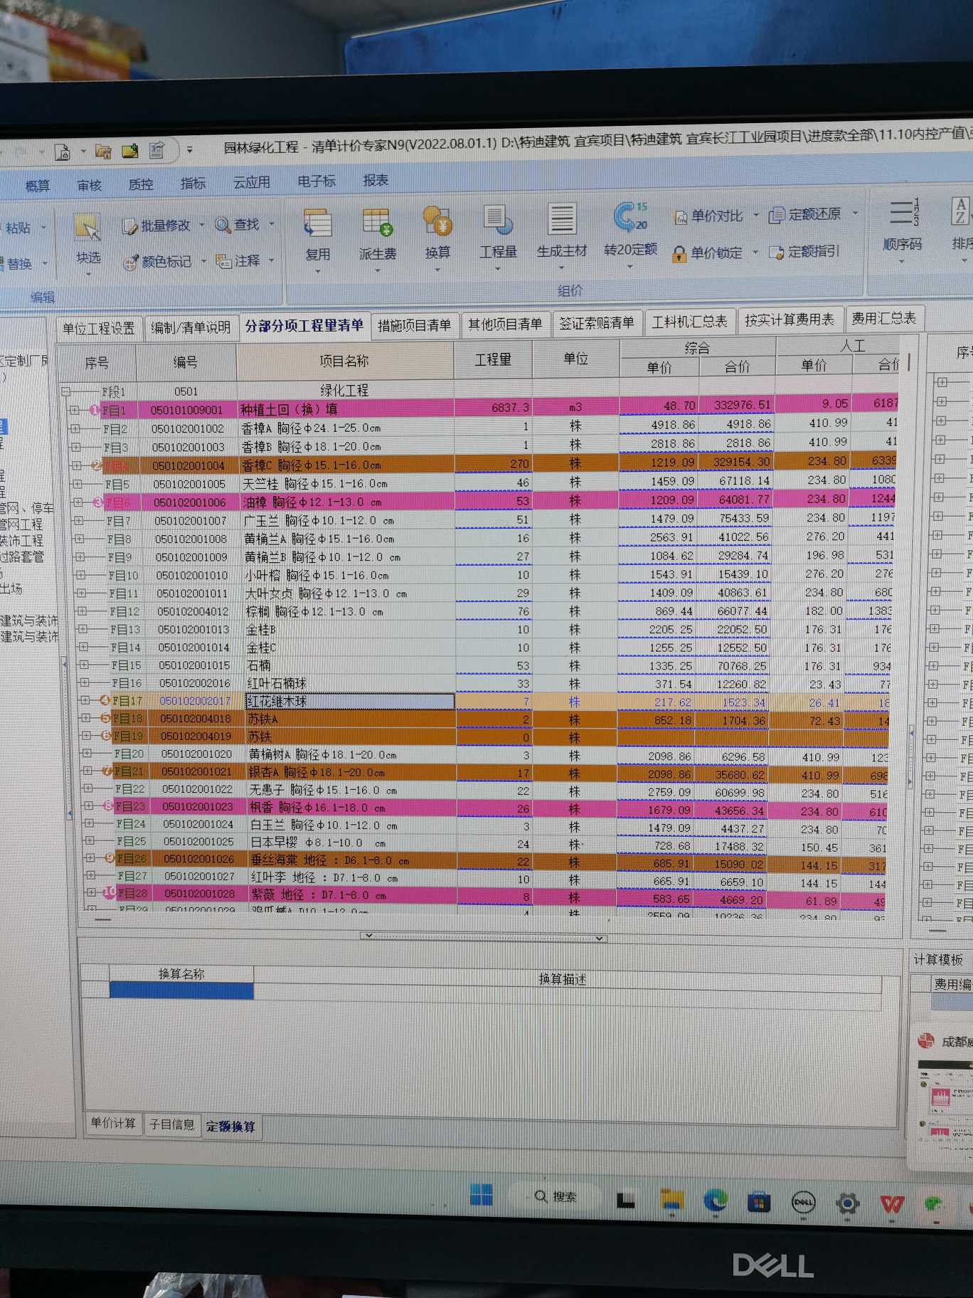This screenshot has height=1298, width=973.
Task: Select cell 香樟C 胸径Φ15.1-16.0cm
Action: tap(346, 465)
